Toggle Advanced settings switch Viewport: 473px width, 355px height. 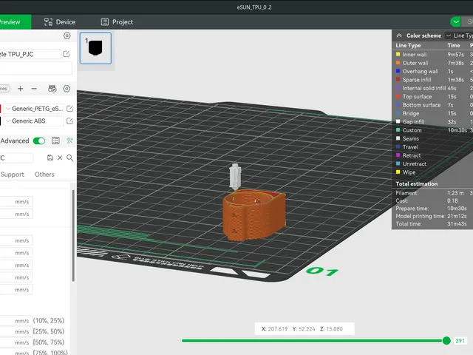click(x=39, y=141)
